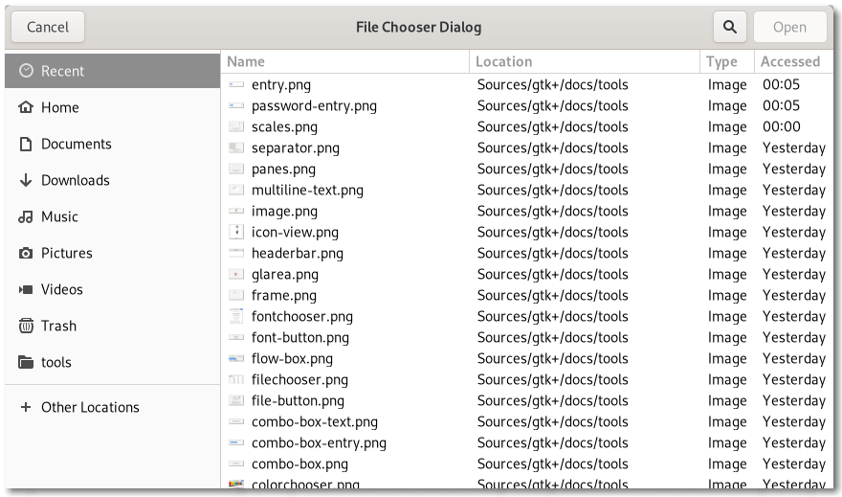
Task: Click the Type column header
Action: (x=721, y=61)
